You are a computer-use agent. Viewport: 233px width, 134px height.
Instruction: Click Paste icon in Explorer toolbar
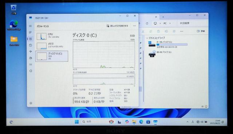point(158,31)
